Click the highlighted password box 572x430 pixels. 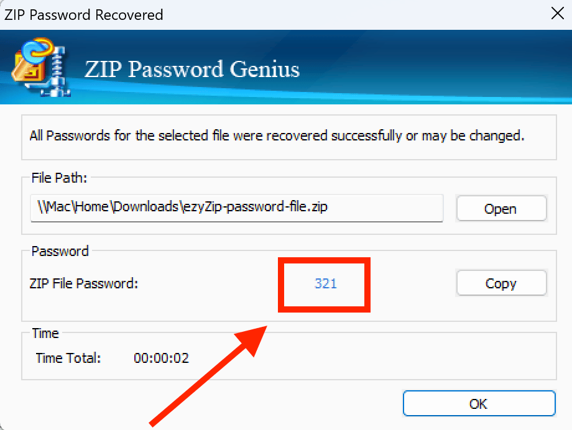[x=323, y=285]
